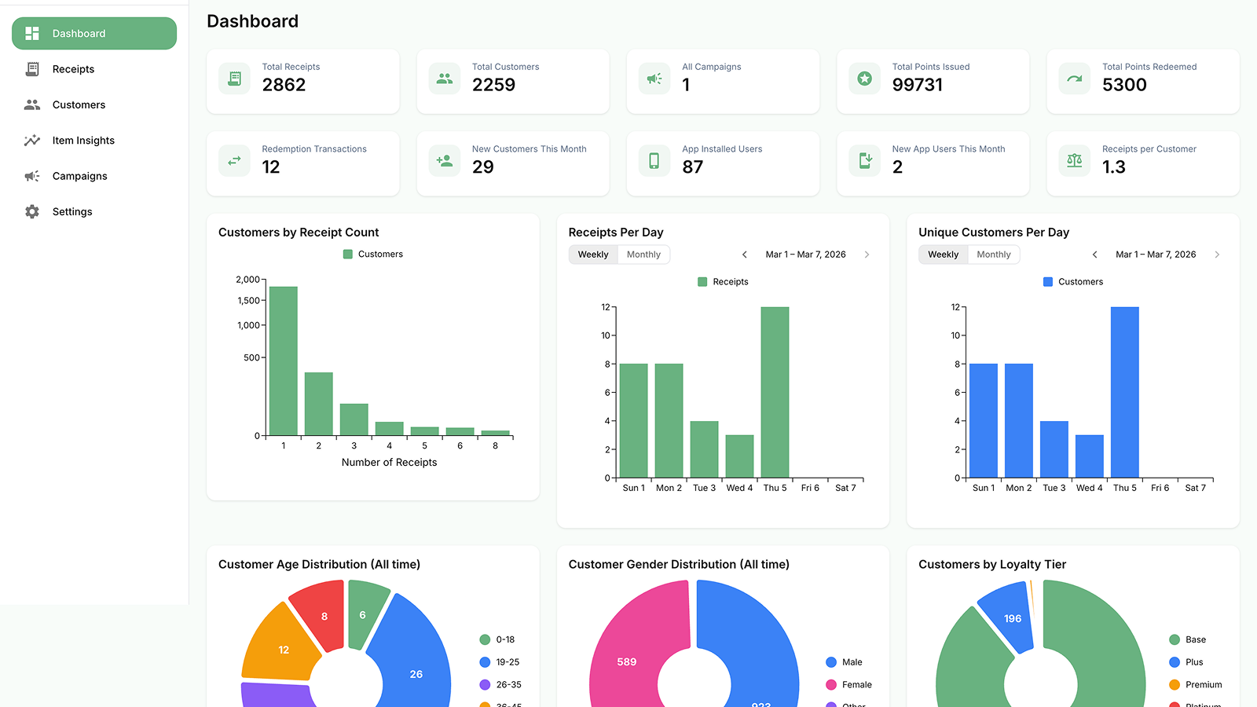Screen dimensions: 1257x707
Task: Click the Total Points Redeemed arrow icon
Action: click(1075, 79)
